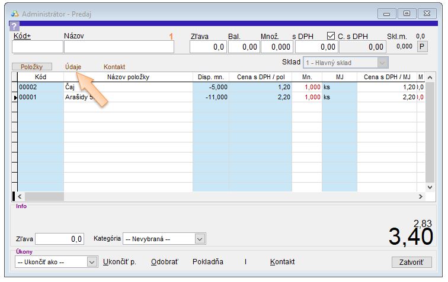Click Ukončiť p. action
Viewport: 448px width, 282px height.
click(120, 262)
